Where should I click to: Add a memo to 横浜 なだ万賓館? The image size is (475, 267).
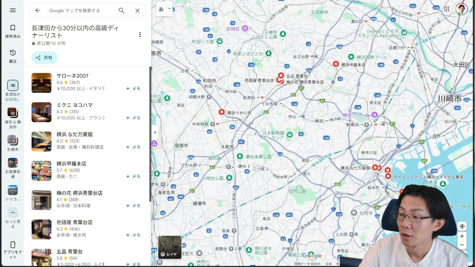133,147
